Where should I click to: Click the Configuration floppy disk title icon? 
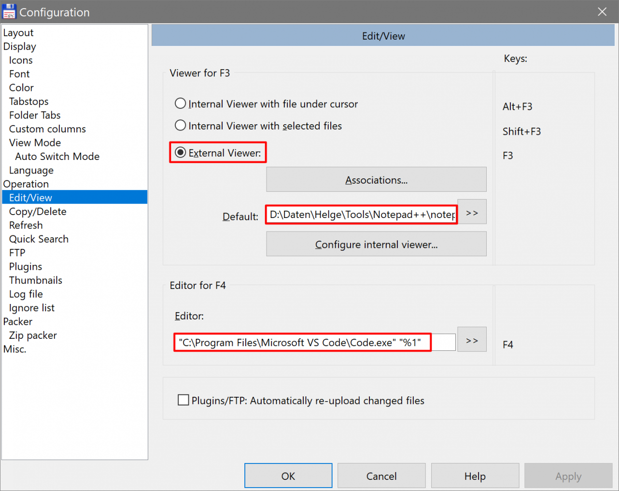pos(9,12)
